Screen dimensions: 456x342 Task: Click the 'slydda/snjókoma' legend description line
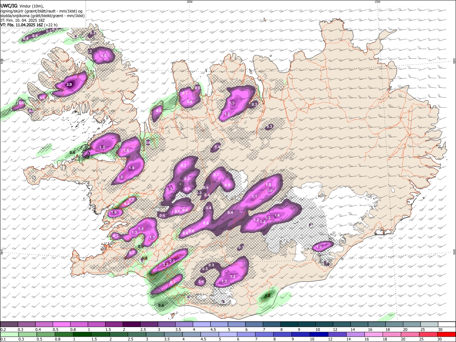pyautogui.click(x=42, y=15)
